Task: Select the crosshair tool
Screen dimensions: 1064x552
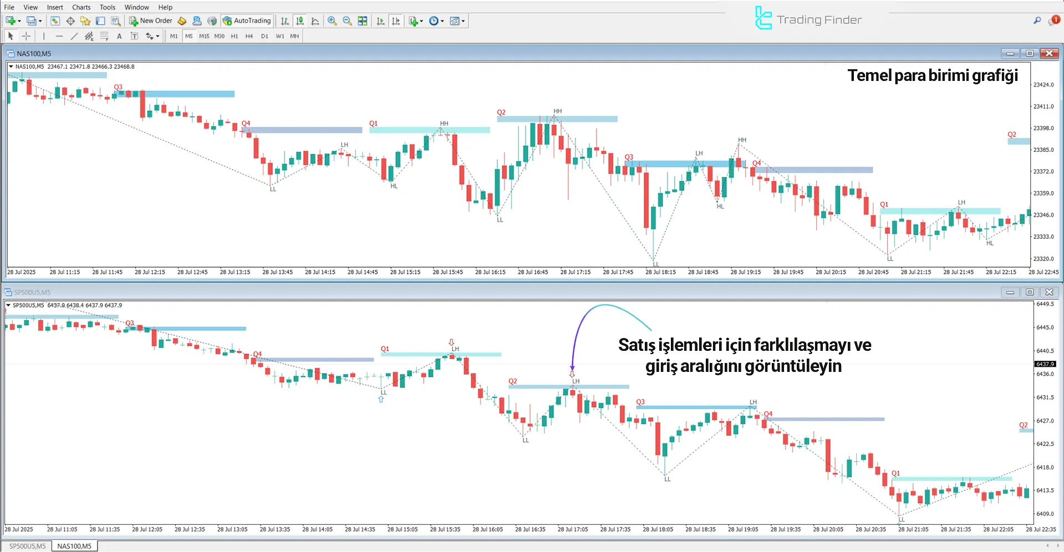Action: (x=26, y=36)
